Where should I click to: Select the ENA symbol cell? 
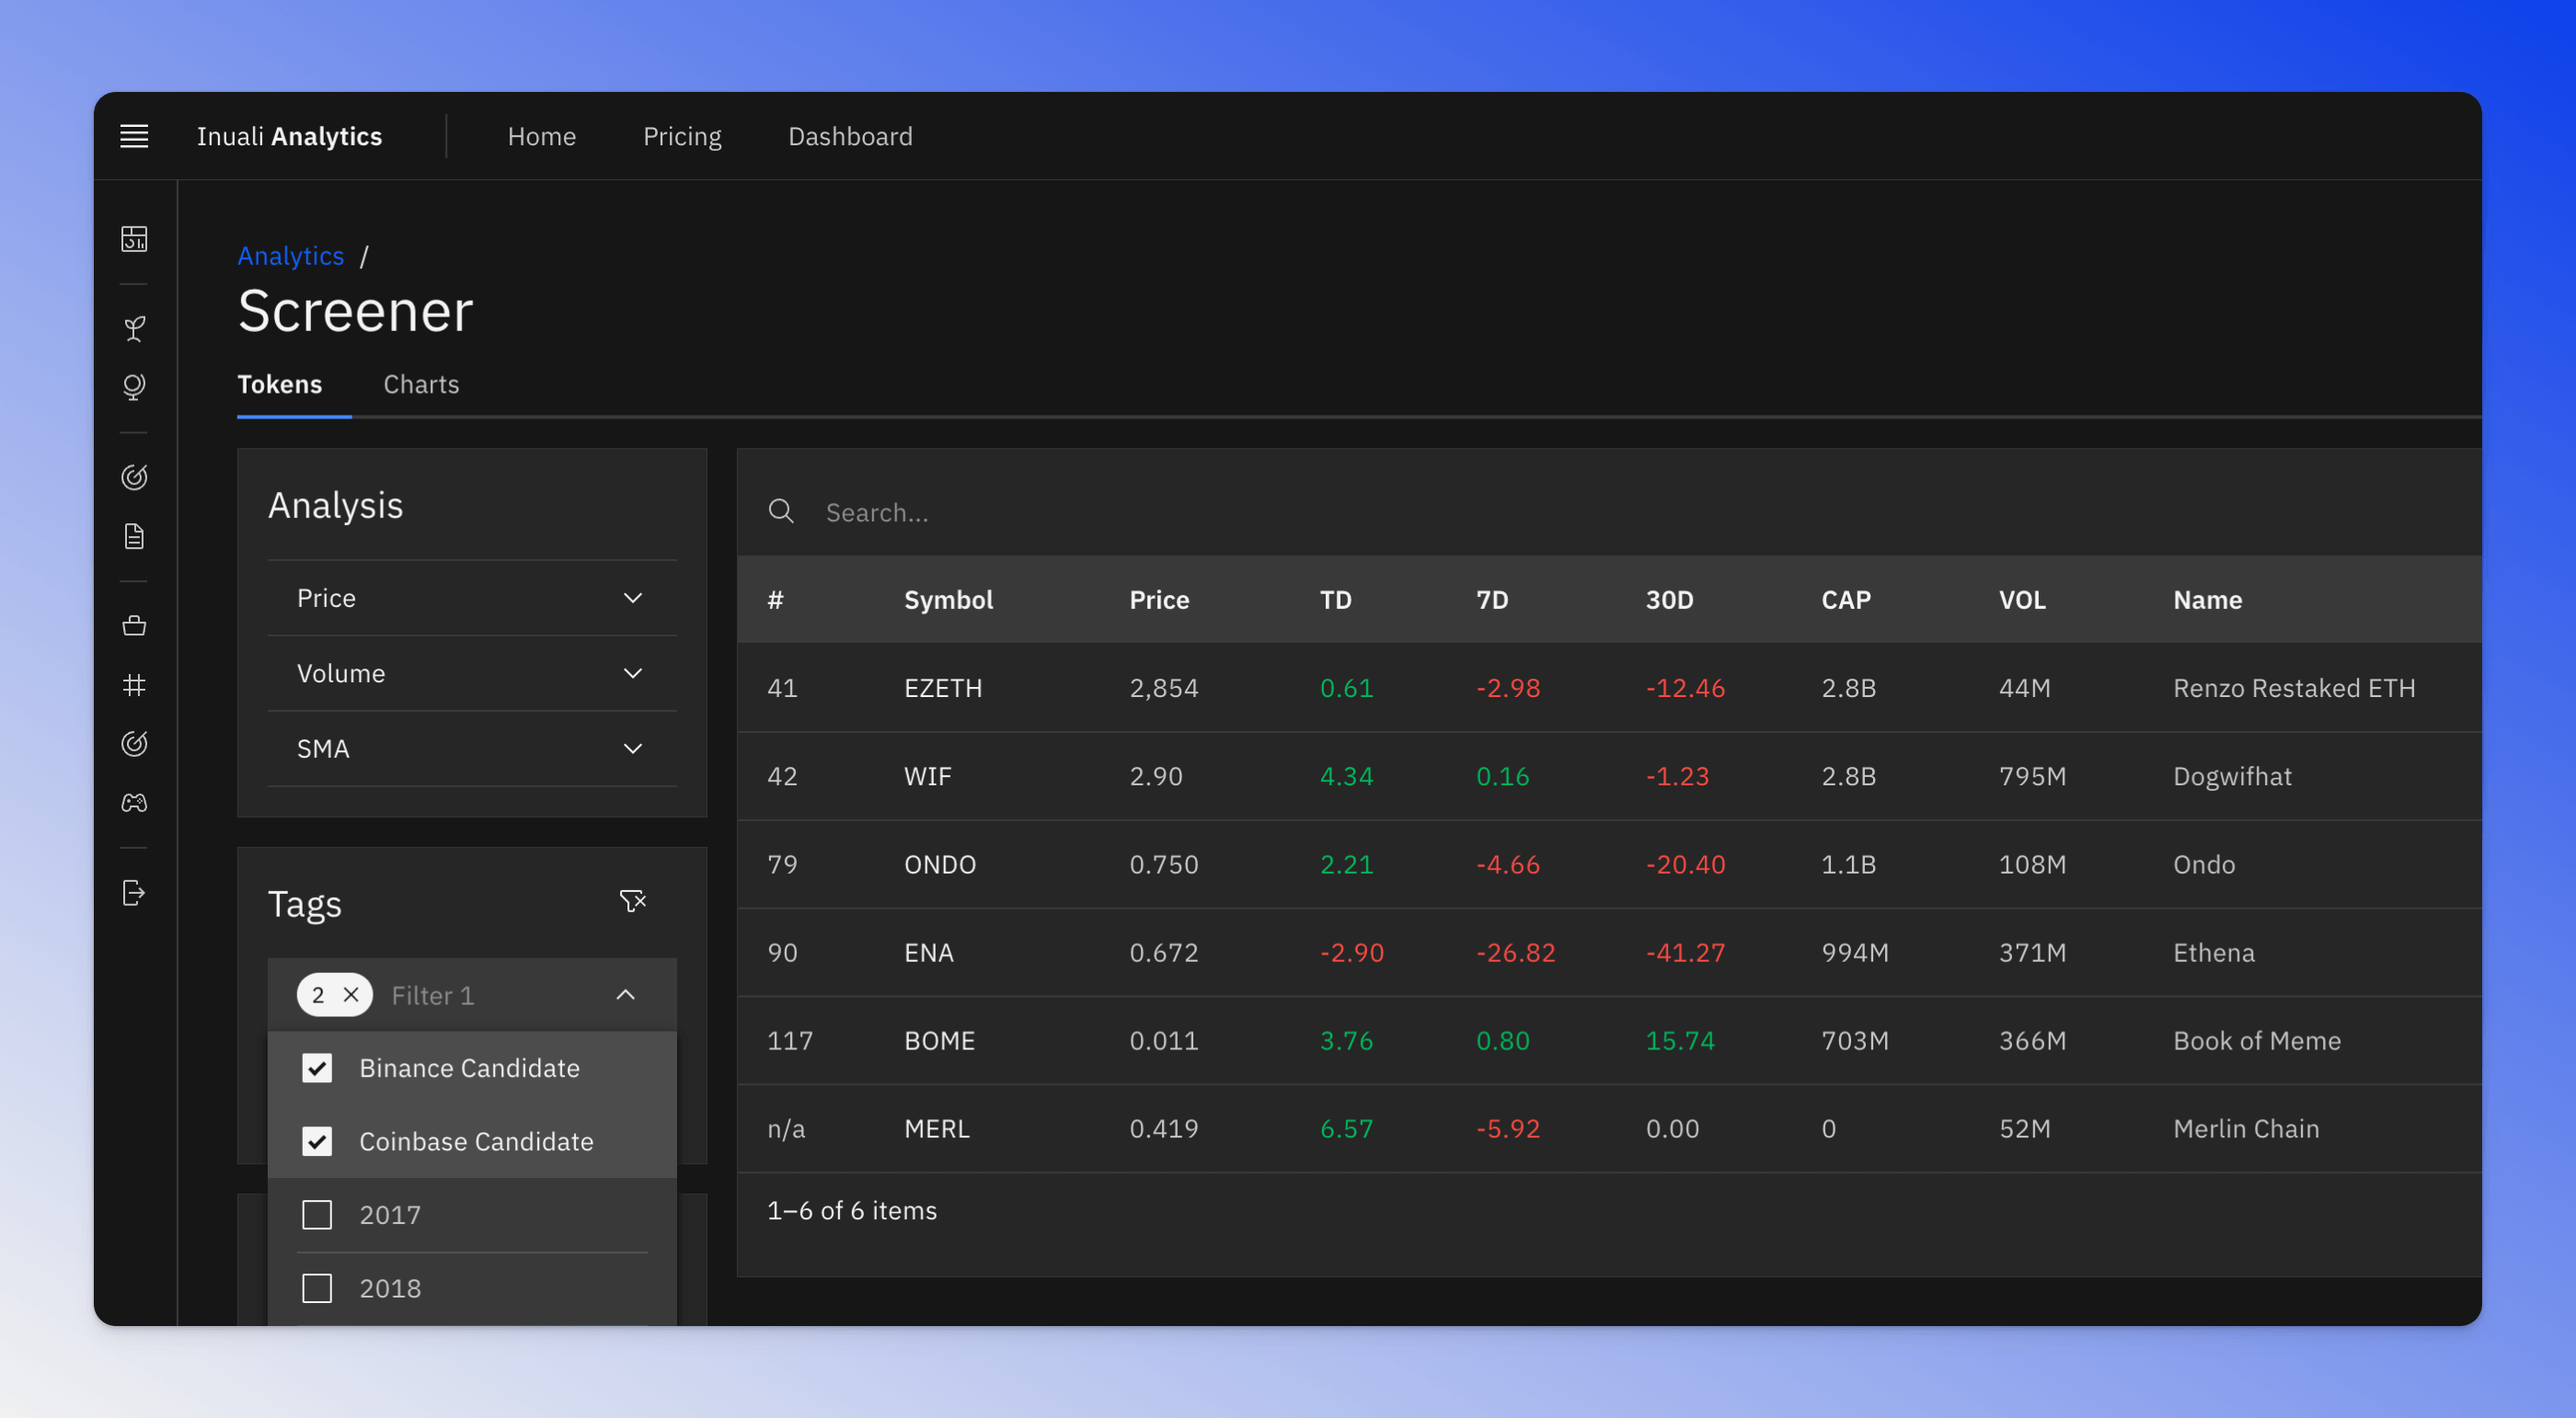click(x=928, y=952)
